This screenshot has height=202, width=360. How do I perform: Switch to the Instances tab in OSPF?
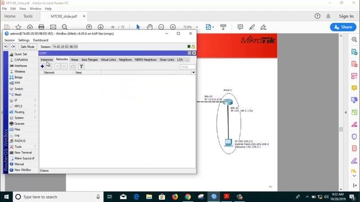47,60
